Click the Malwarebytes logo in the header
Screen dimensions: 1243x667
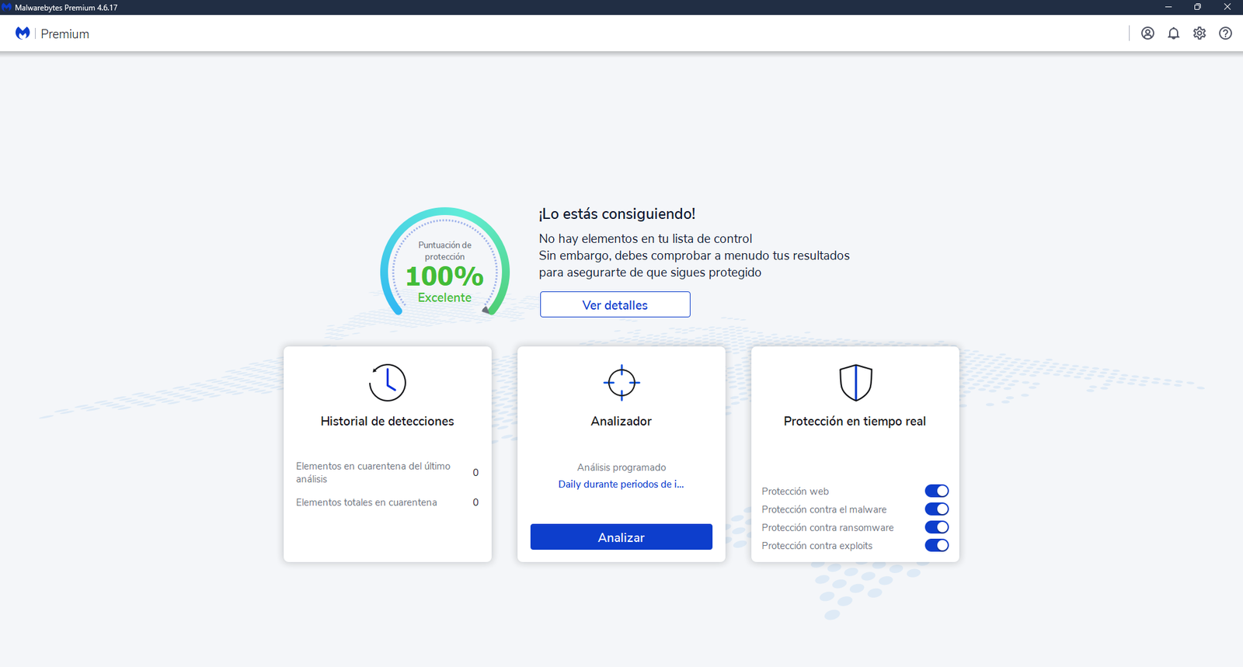(x=23, y=33)
